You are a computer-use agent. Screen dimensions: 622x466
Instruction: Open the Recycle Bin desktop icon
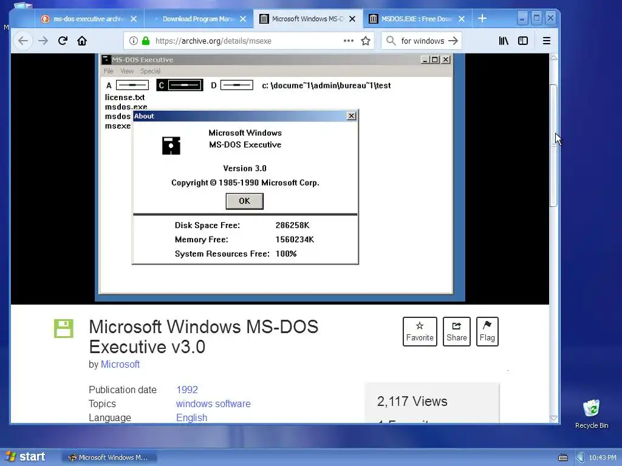(592, 414)
